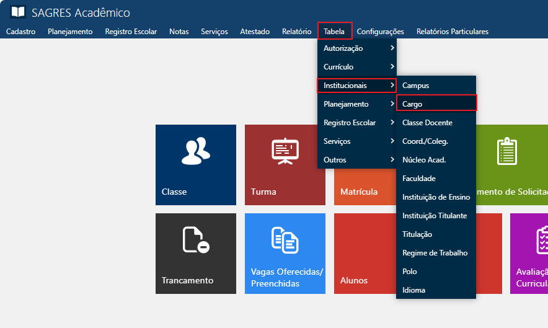
Task: Click the Trancamento document minus icon
Action: [x=195, y=240]
